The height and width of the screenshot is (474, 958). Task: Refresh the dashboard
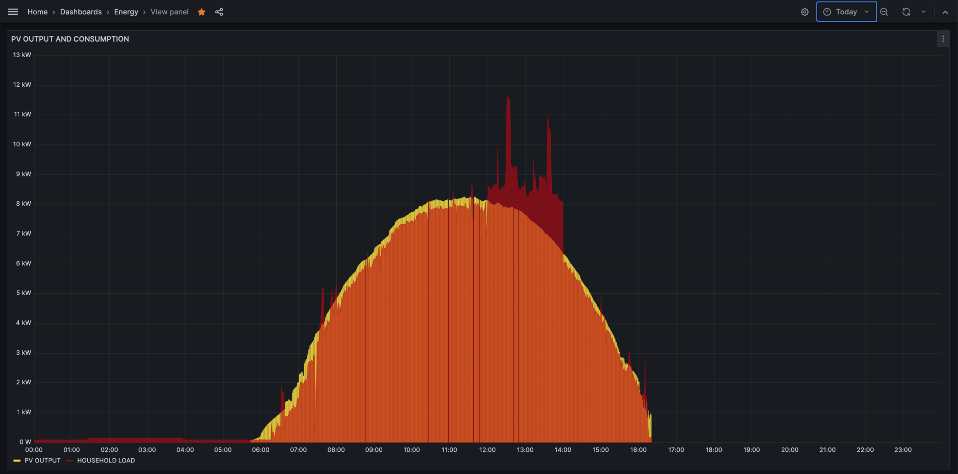[906, 12]
